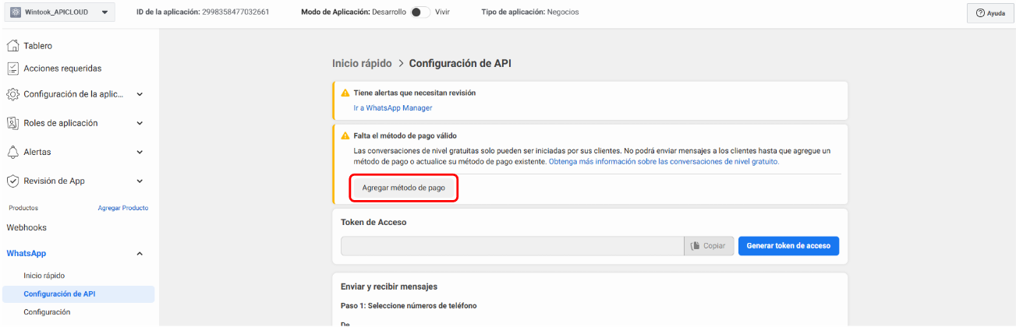The width and height of the screenshot is (1016, 327).
Task: Click the Roles de aplicación badge icon
Action: 12,123
